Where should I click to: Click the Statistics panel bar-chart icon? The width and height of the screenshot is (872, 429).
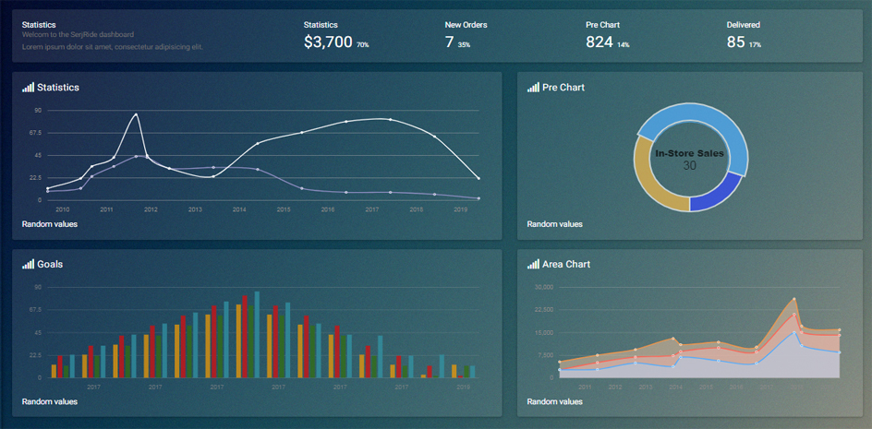point(28,88)
